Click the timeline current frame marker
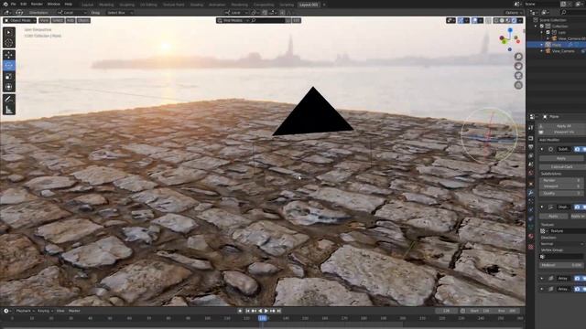The image size is (586, 329). 263,318
